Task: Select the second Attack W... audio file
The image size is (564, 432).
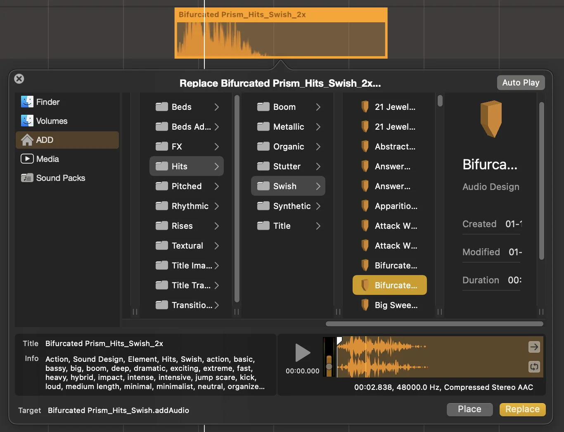Action: (x=390, y=246)
